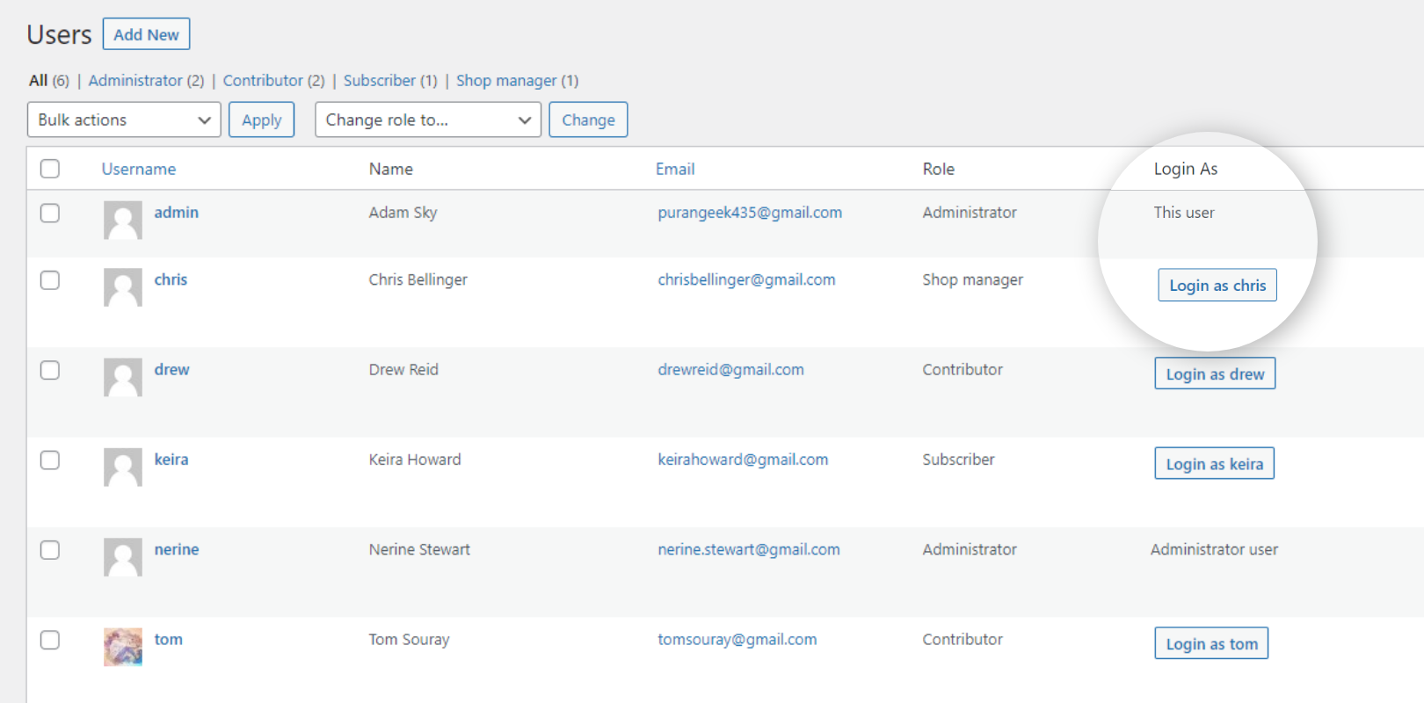Open the nerine username link
The image size is (1424, 703).
177,549
